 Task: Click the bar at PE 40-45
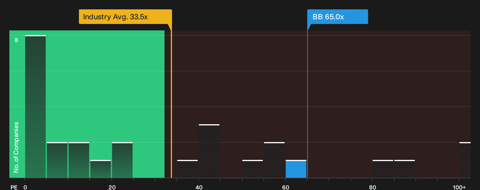click(209, 151)
